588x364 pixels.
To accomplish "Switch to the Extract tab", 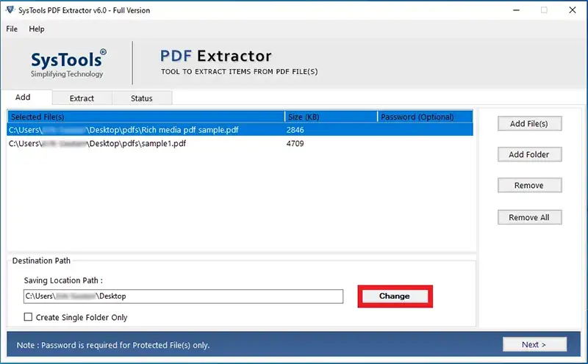I will pyautogui.click(x=82, y=98).
